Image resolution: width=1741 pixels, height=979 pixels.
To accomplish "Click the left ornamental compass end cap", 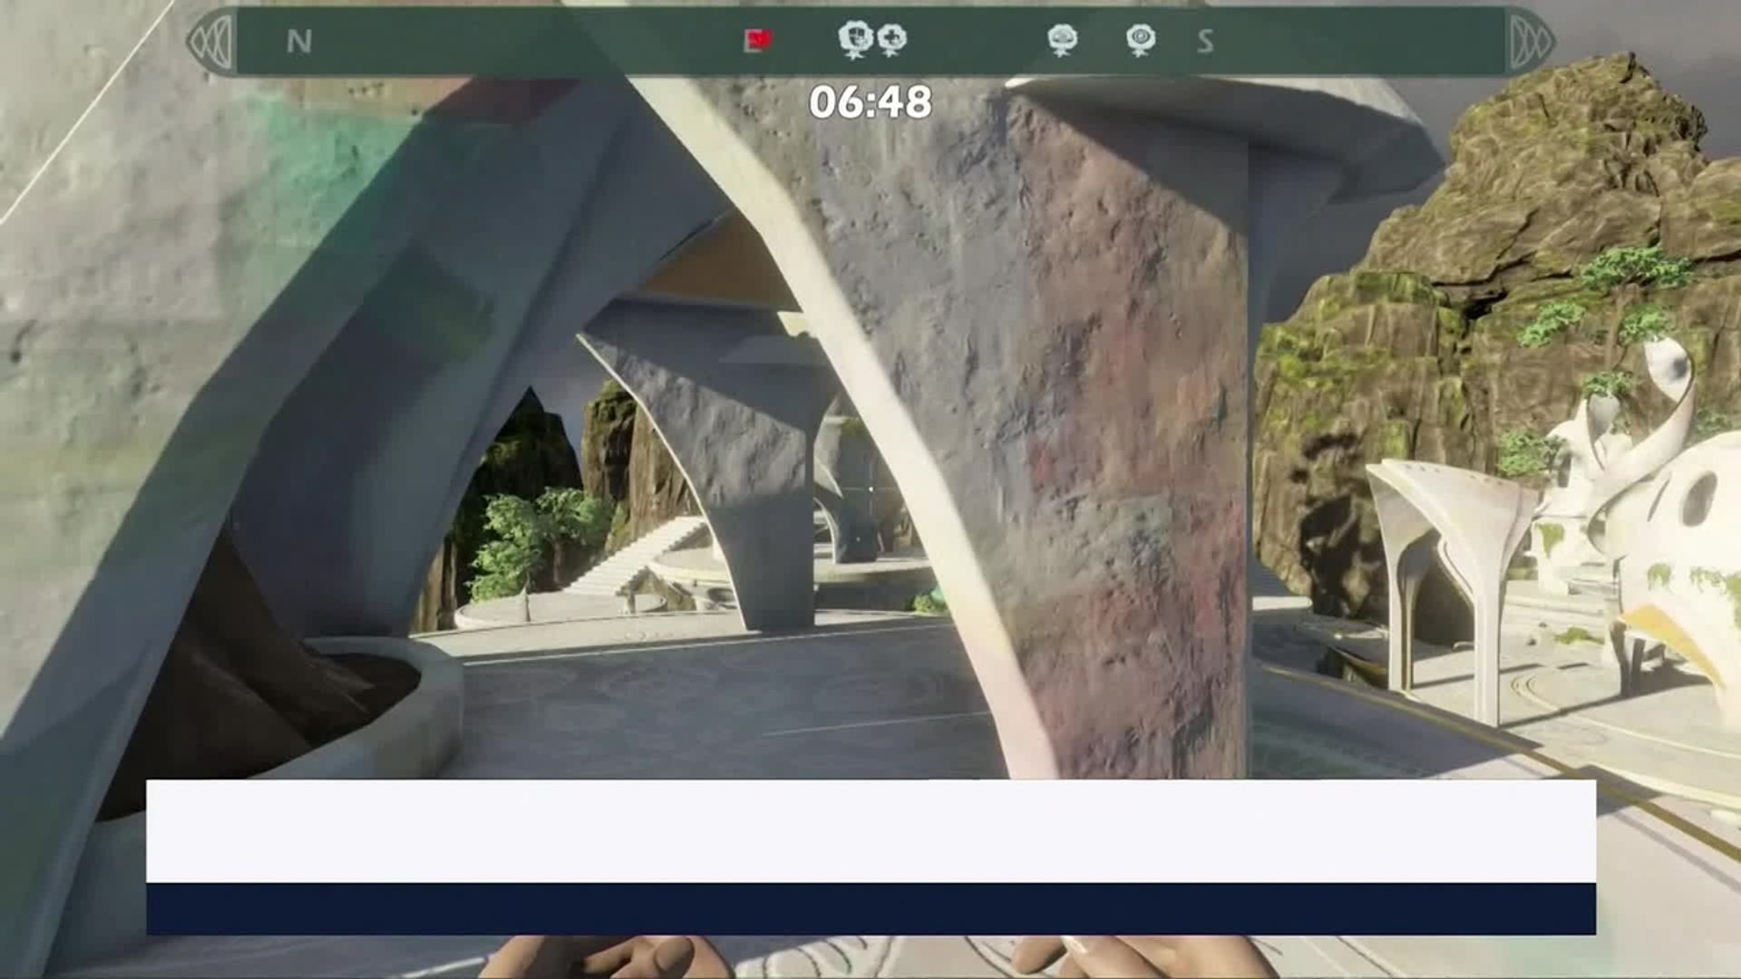I will pos(210,42).
